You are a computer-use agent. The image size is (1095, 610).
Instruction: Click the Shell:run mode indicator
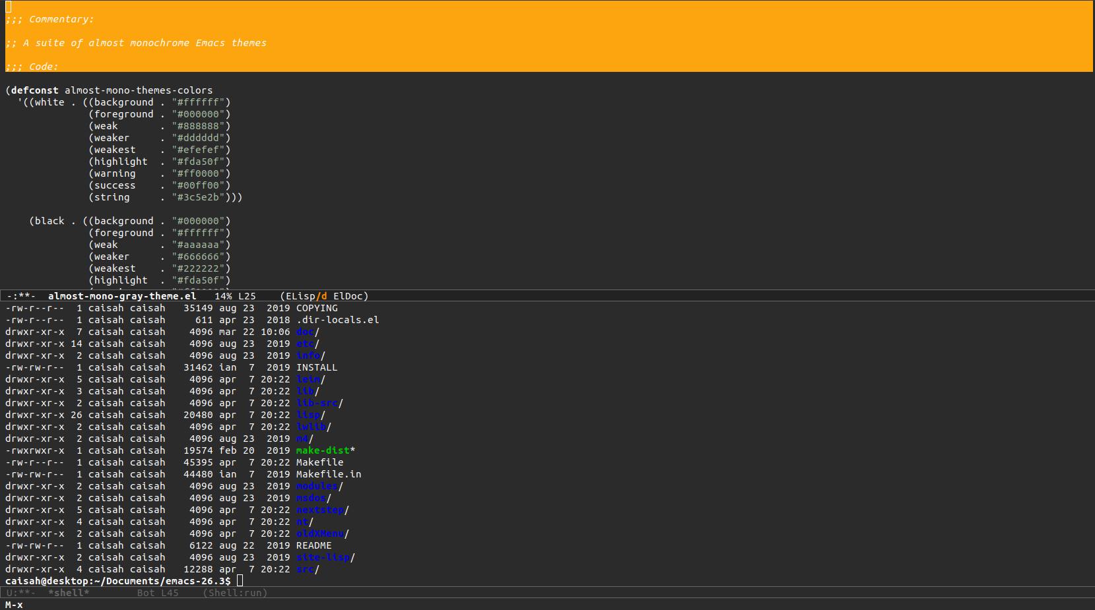[235, 593]
